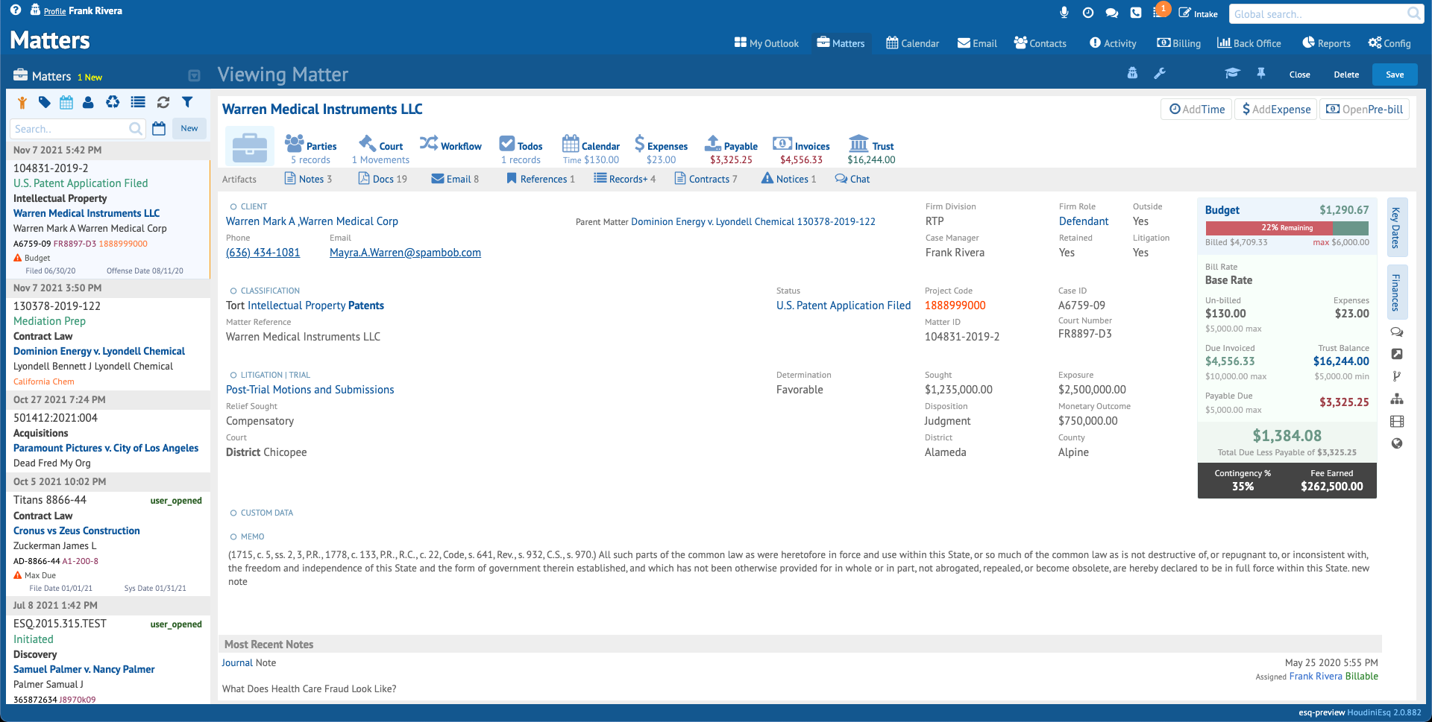
Task: Click the graduation cap icon
Action: pyautogui.click(x=1232, y=74)
